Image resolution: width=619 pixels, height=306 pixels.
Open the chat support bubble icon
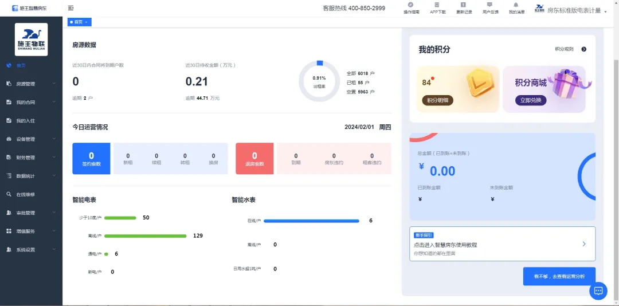tap(598, 291)
